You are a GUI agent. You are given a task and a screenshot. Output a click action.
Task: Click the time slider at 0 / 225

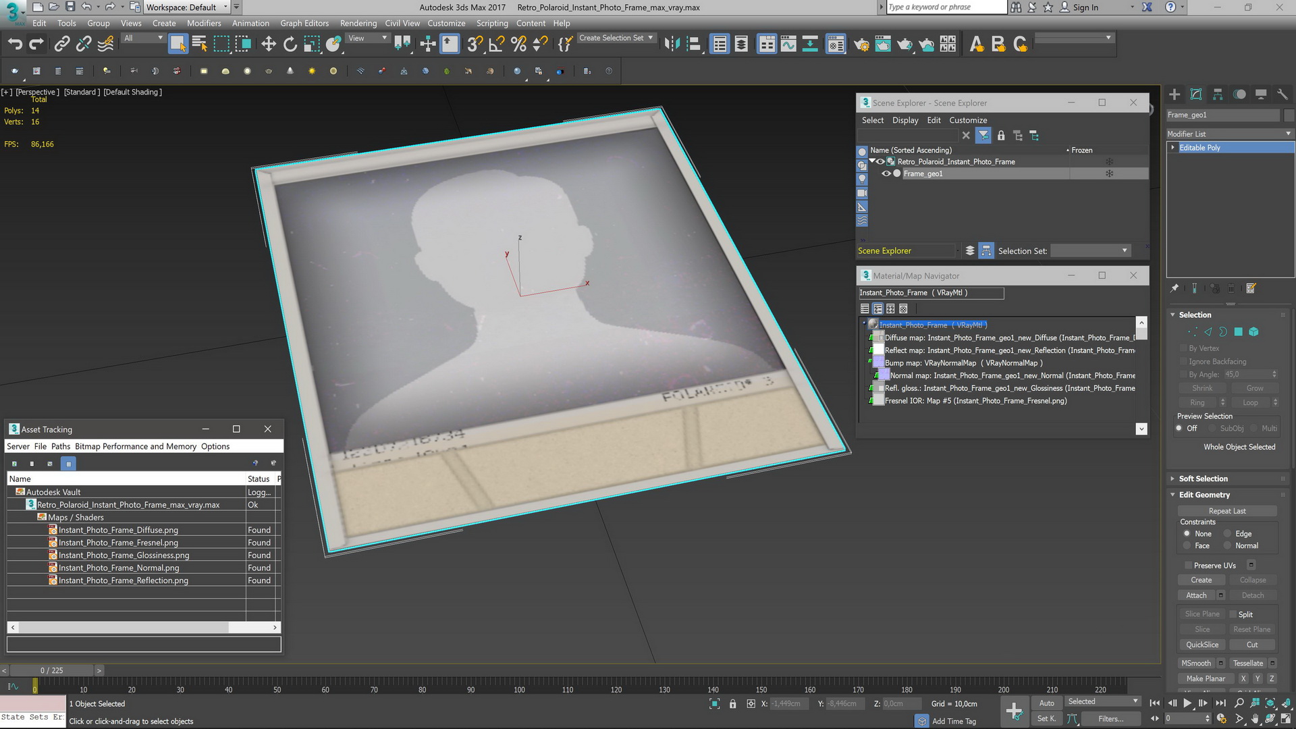tap(51, 670)
